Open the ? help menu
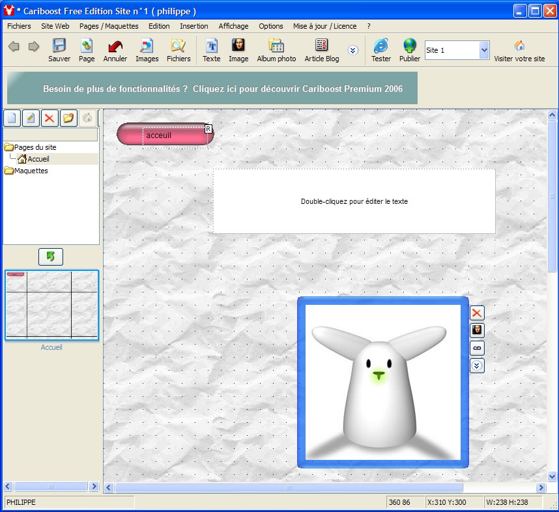This screenshot has height=512, width=559. click(369, 26)
